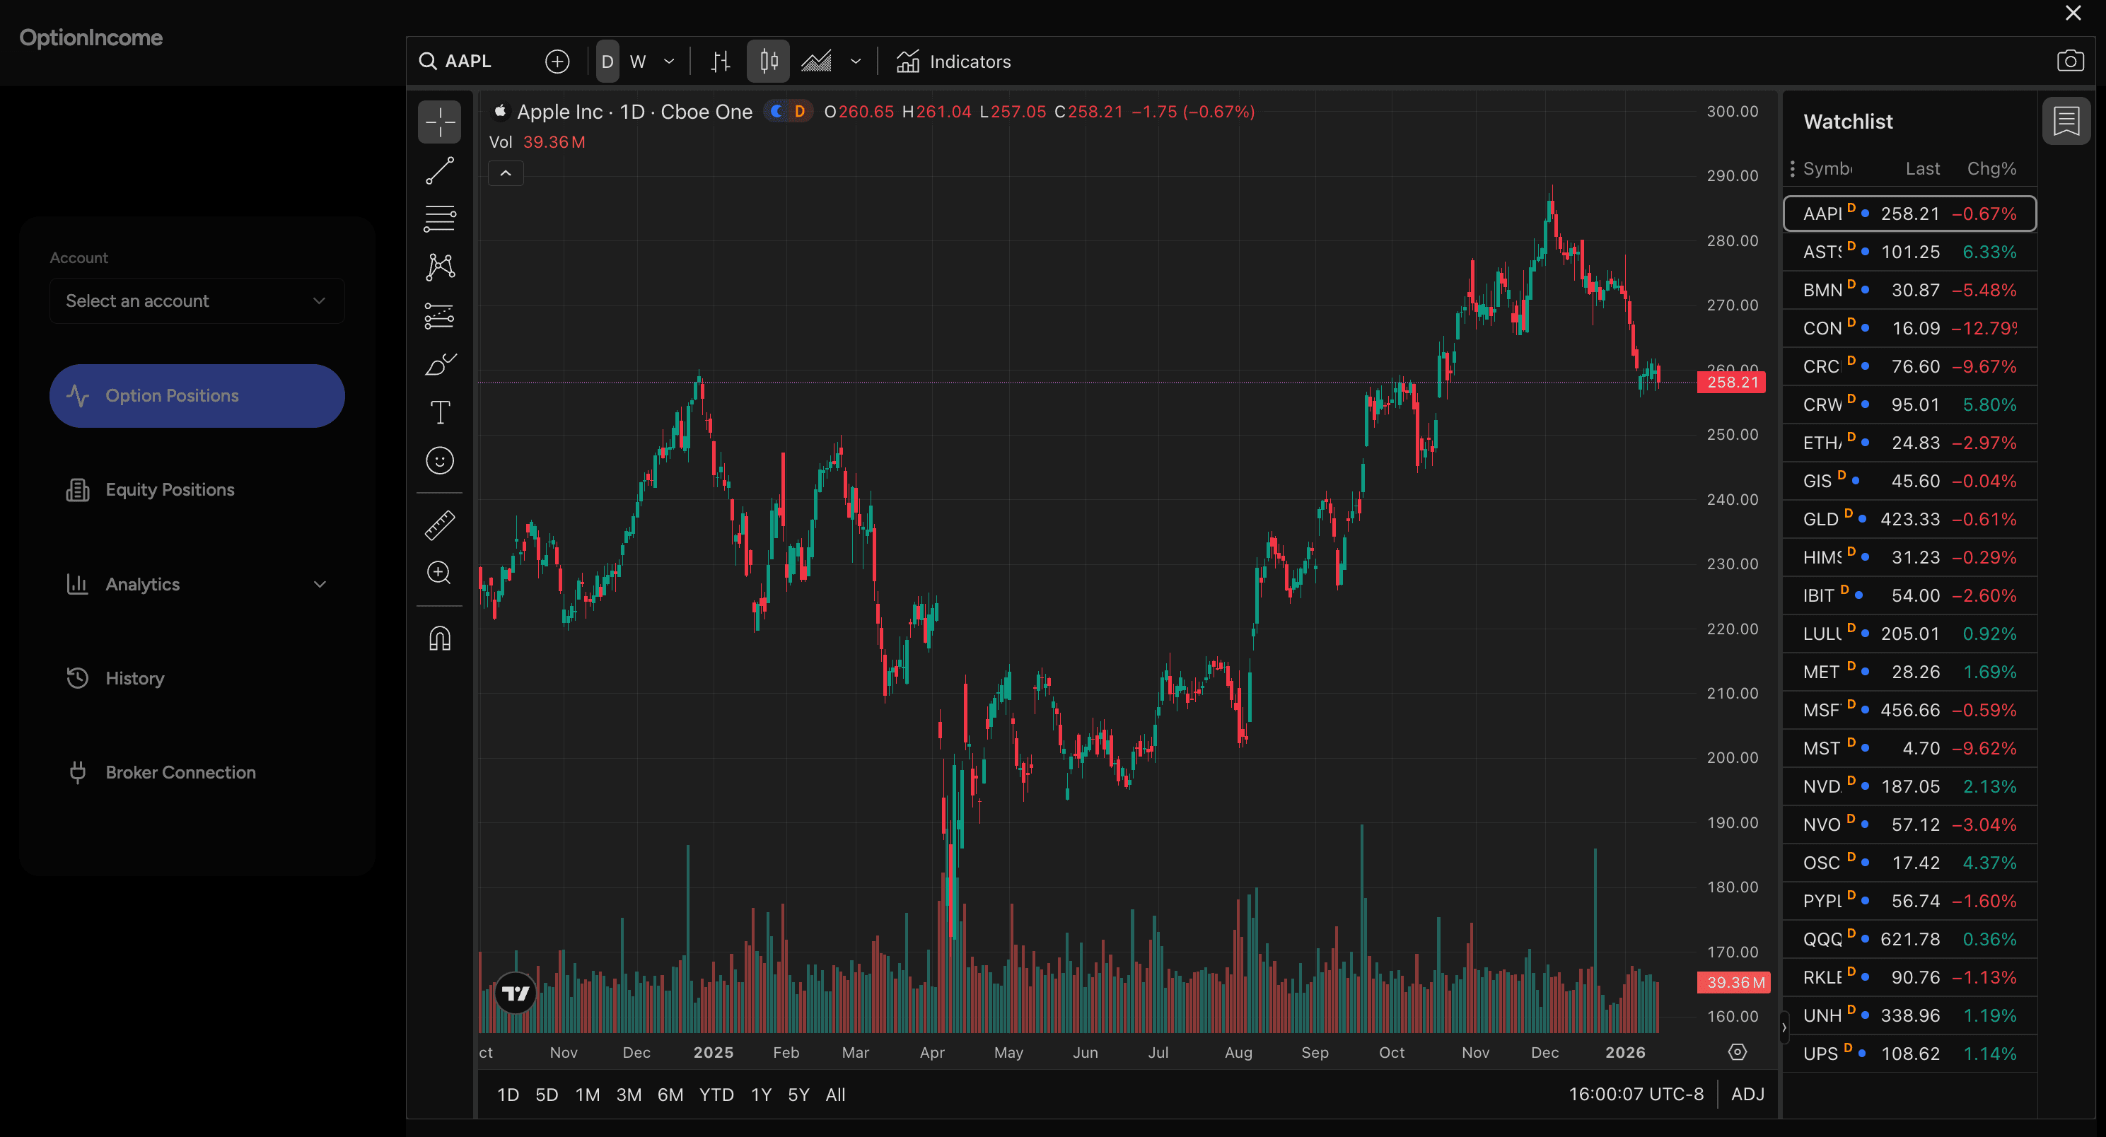Open the watchlist panel bookmark icon
Screen dimensions: 2106x1137
(x=2066, y=120)
